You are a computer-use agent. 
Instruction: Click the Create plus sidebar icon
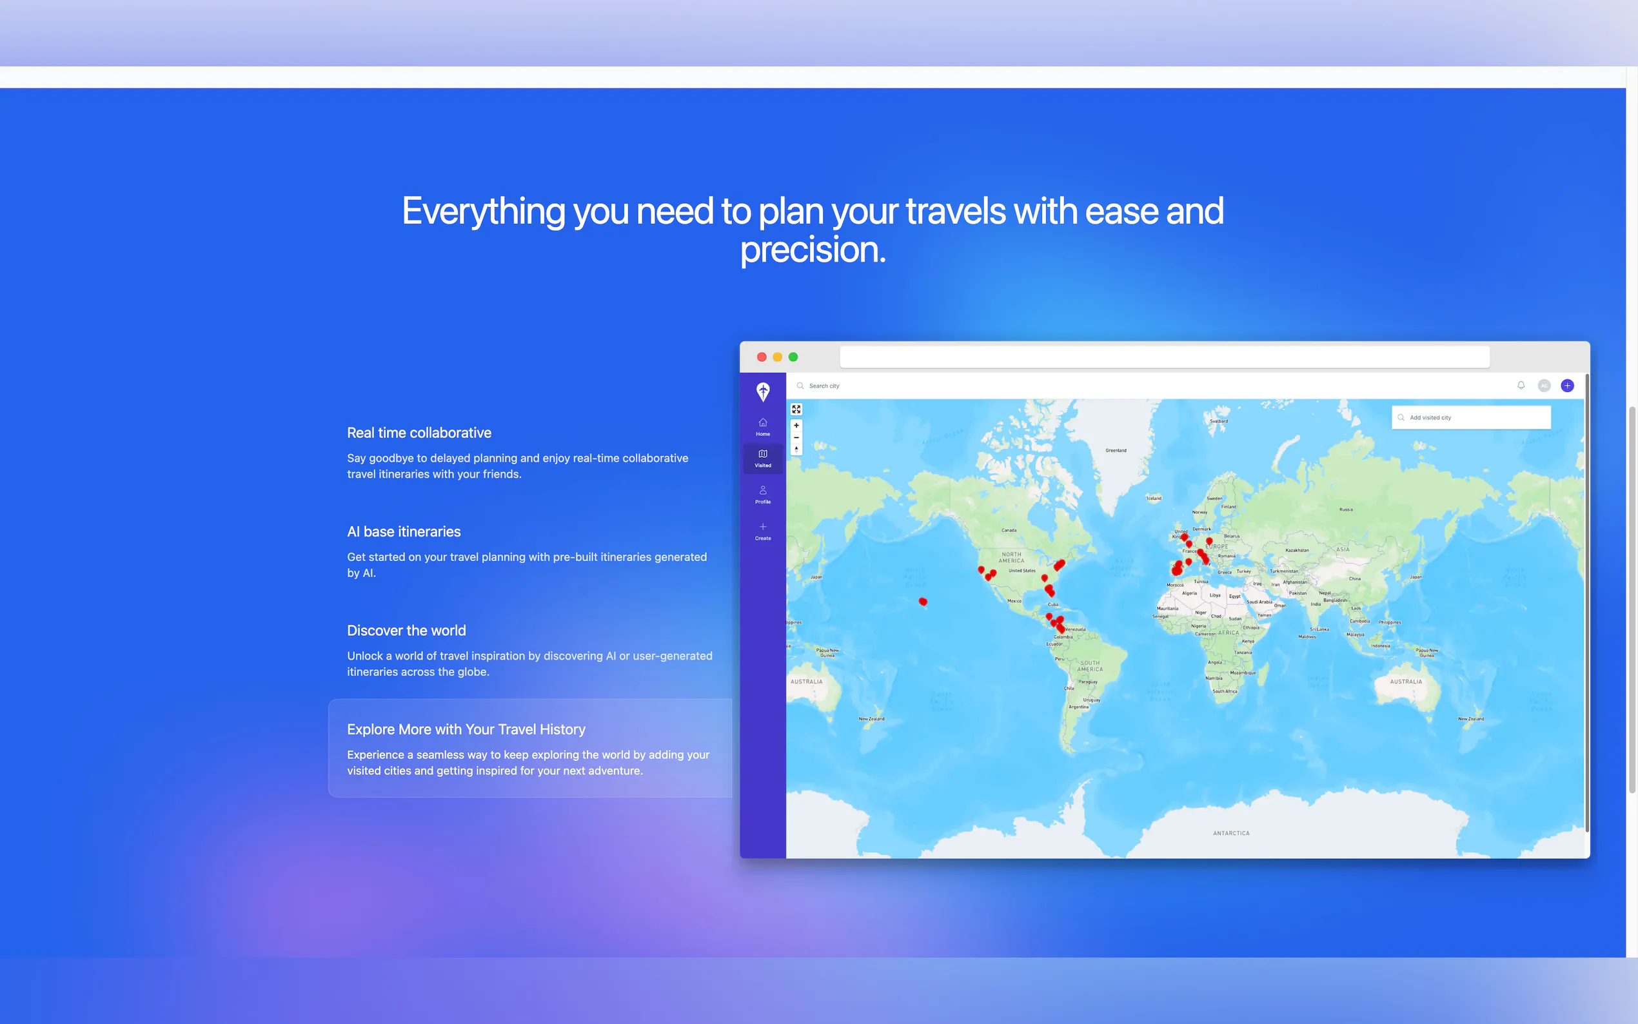pyautogui.click(x=762, y=531)
